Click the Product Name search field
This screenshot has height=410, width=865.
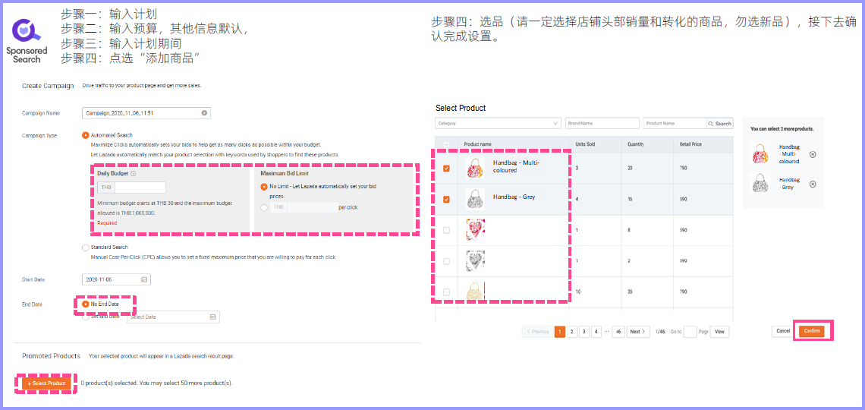pyautogui.click(x=675, y=124)
